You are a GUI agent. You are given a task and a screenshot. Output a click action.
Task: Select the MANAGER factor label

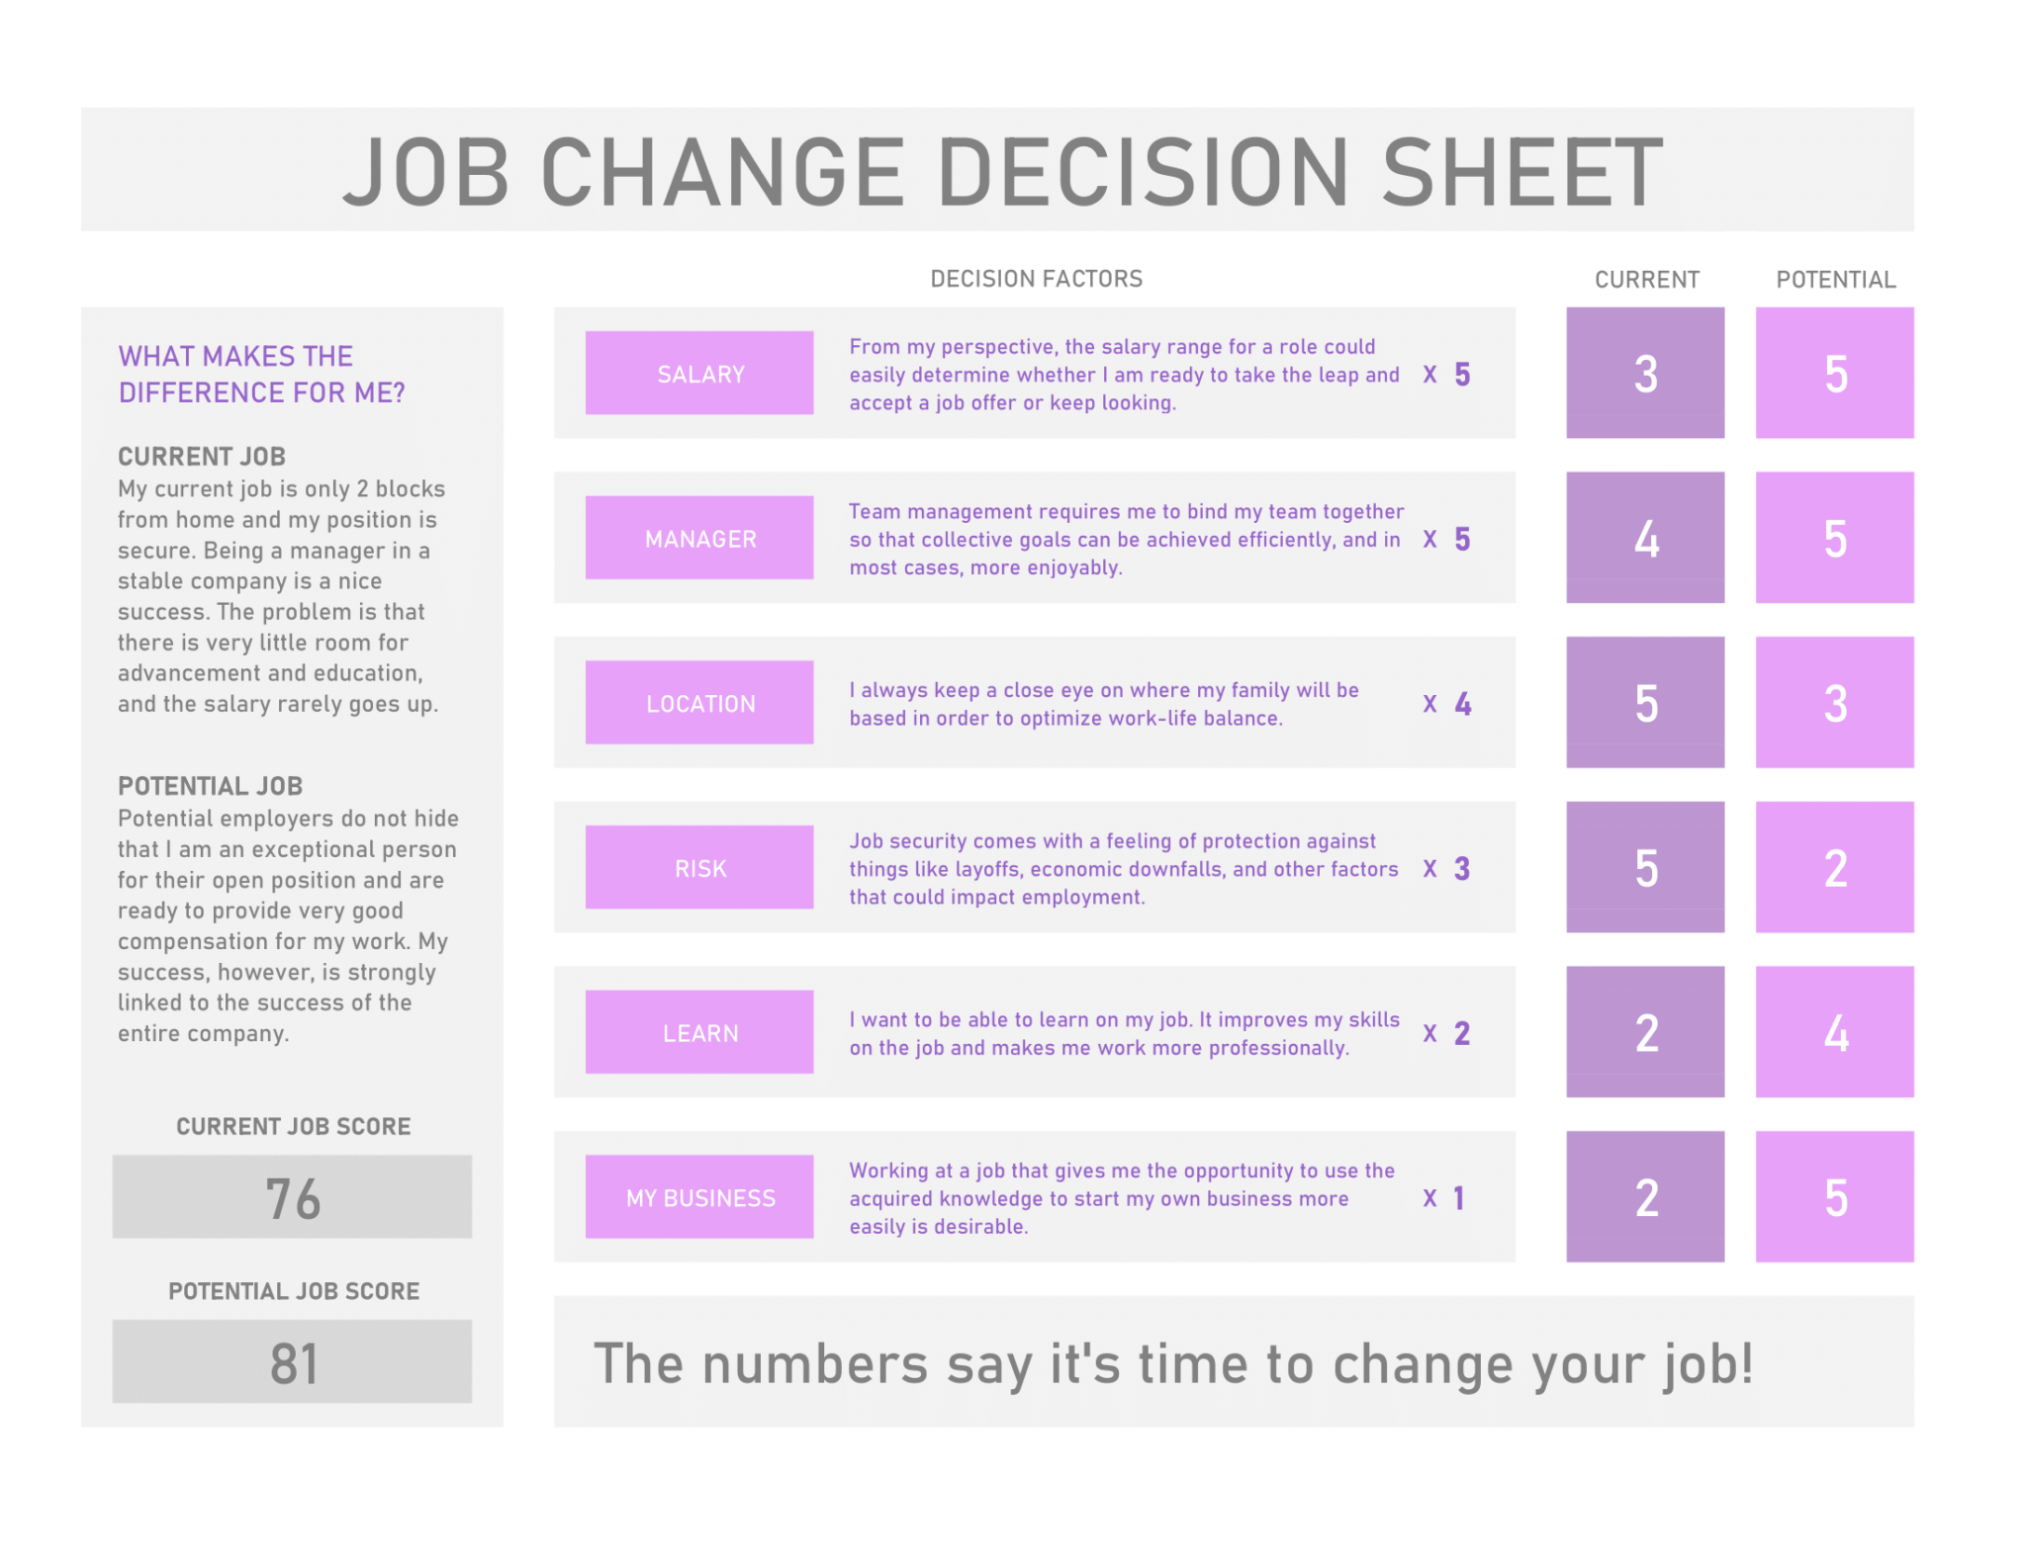pos(699,538)
